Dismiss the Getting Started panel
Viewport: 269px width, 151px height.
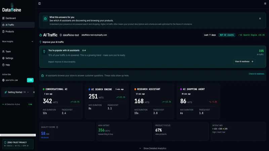(34, 92)
